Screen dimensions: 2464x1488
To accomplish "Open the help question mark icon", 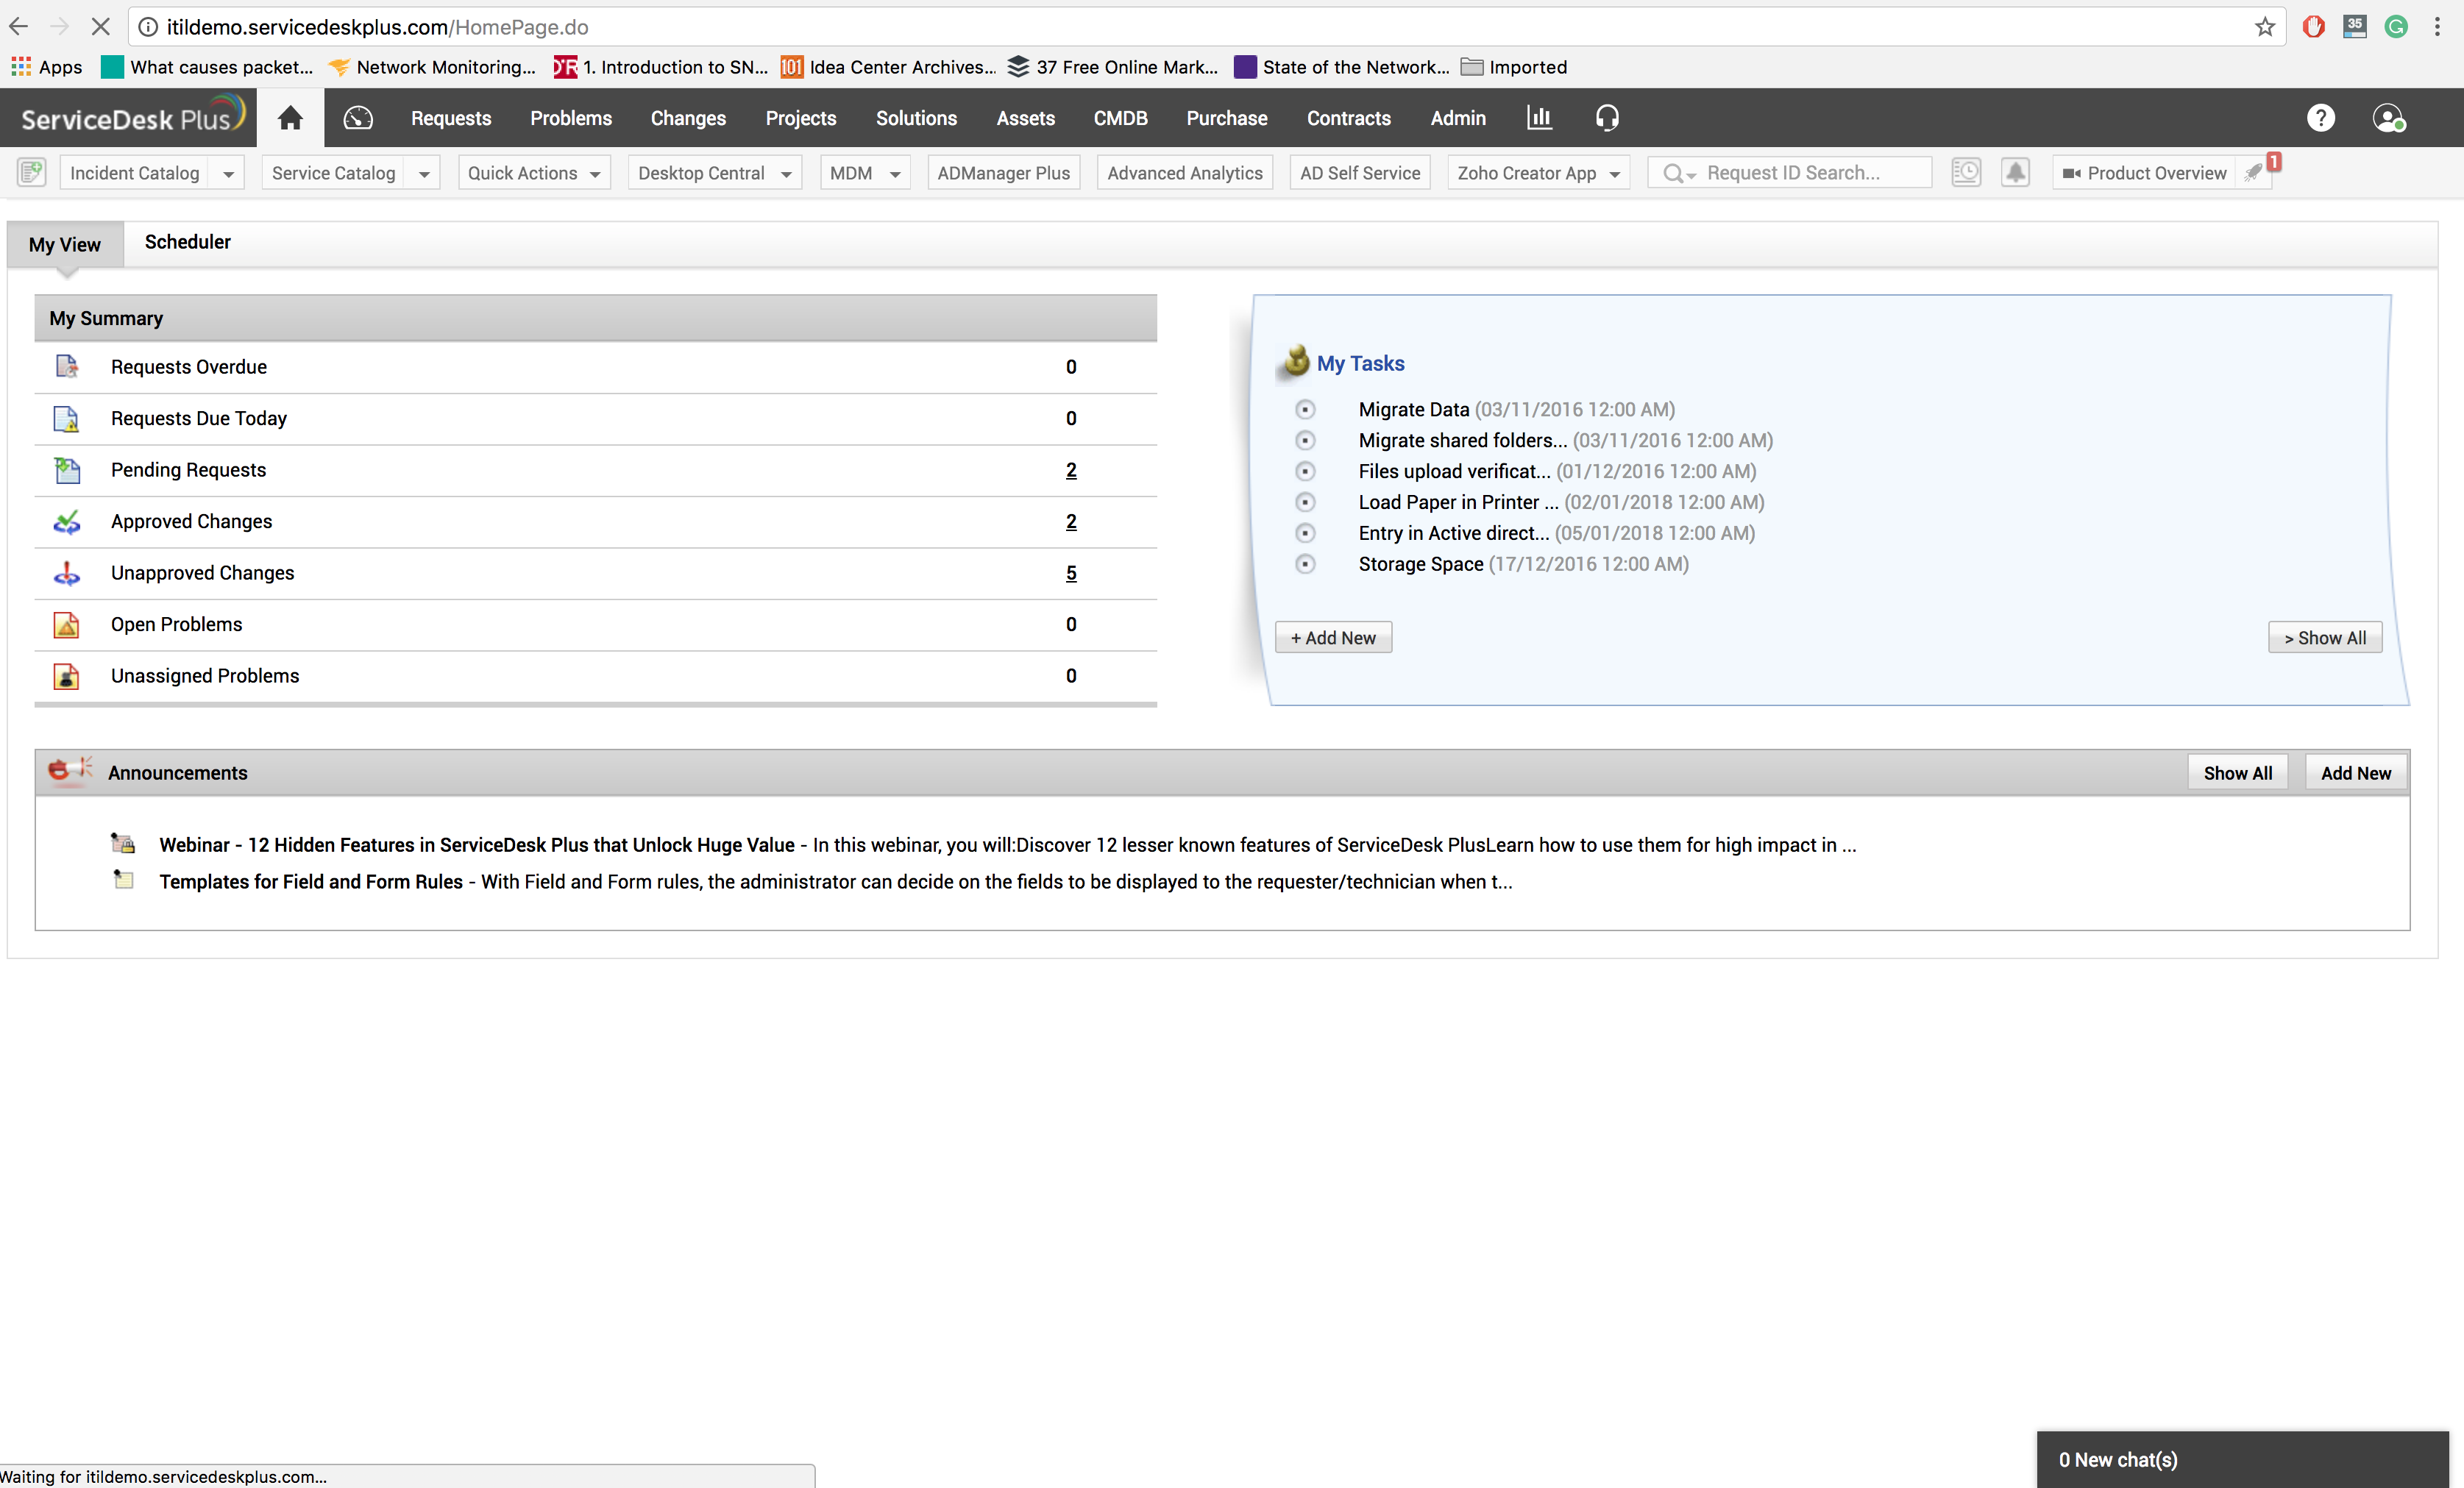I will click(x=2320, y=118).
